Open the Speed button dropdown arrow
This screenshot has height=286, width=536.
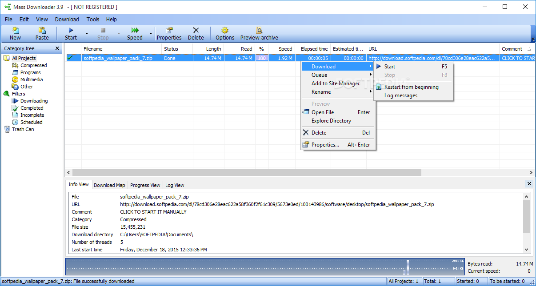(151, 33)
